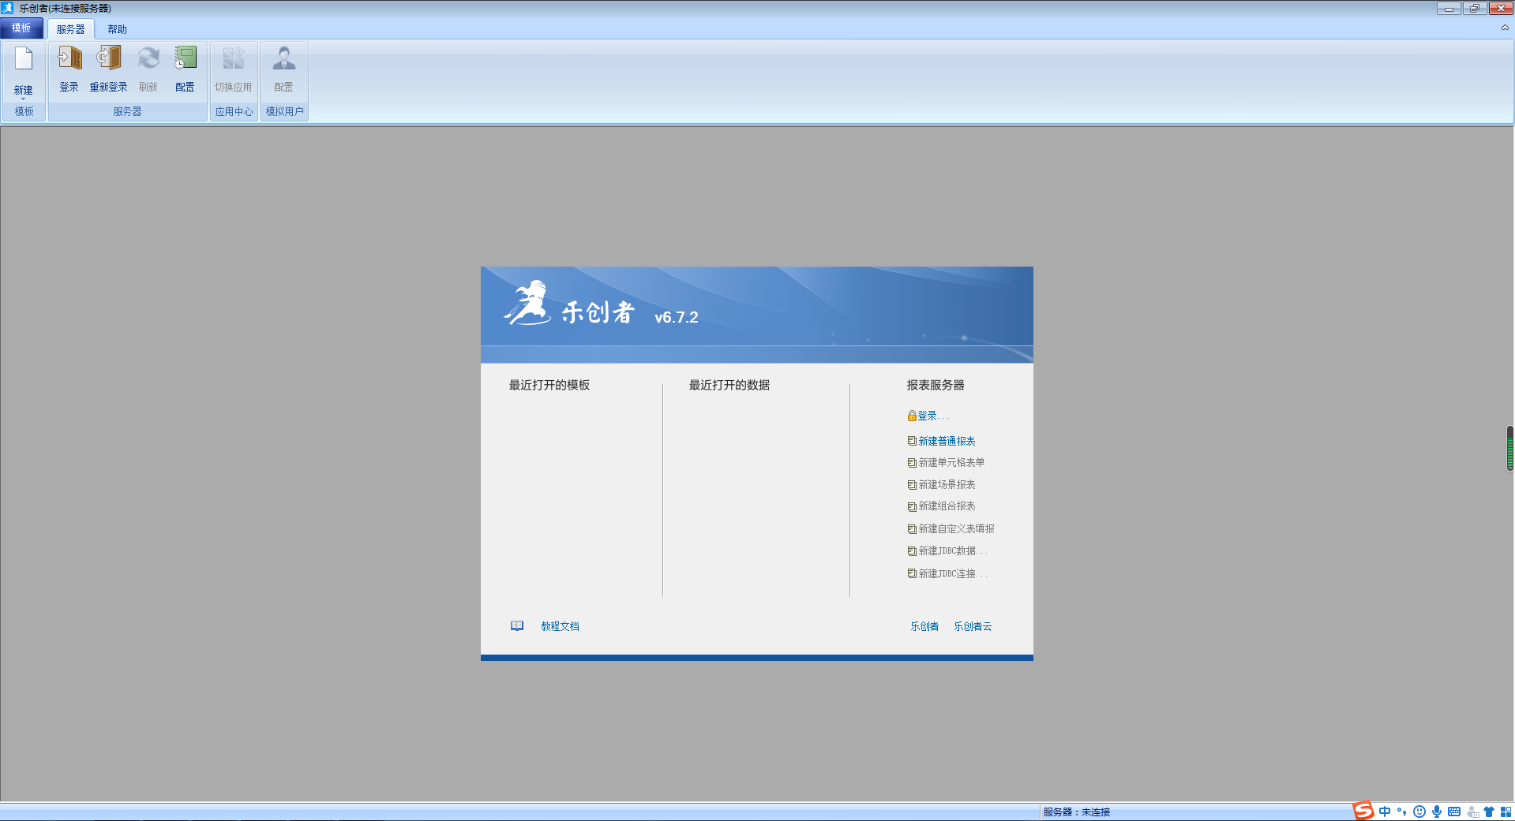This screenshot has height=821, width=1515.
Task: Click the 重新登录 re-login icon
Action: point(108,58)
